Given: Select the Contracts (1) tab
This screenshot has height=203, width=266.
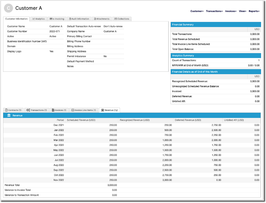Looking at the screenshot, I should coord(13,110).
